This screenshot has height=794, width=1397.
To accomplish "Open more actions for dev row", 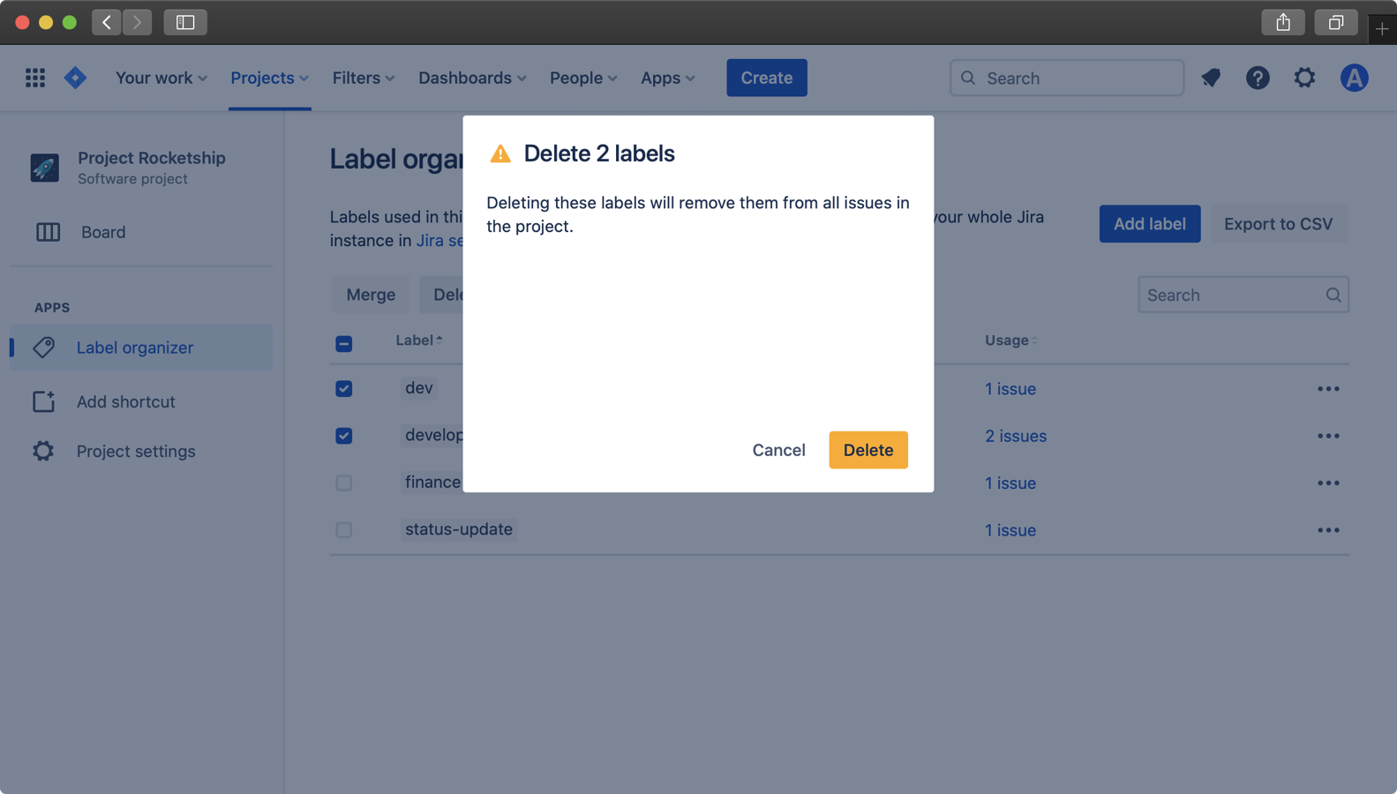I will pos(1328,389).
